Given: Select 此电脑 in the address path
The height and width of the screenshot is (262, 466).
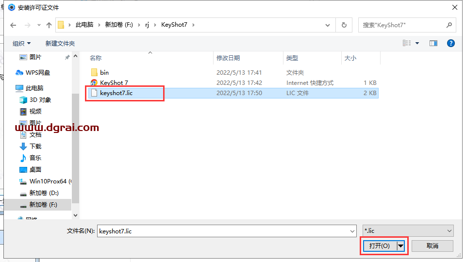Looking at the screenshot, I should pos(84,25).
